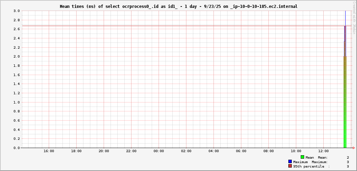
Task: Click the 'Mean Mean:' legend label
Action: coord(317,158)
